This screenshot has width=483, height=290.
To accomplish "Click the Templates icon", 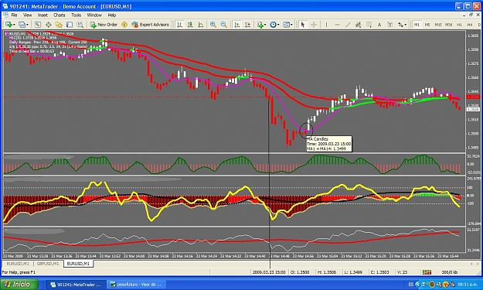I will [286, 25].
